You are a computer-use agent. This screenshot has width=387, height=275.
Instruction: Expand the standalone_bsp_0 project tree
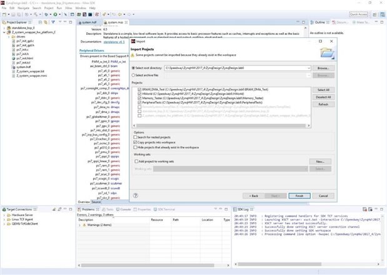3,27
